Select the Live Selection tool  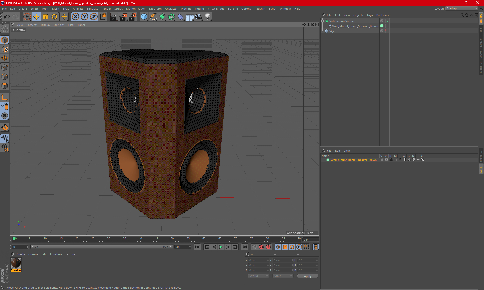[x=27, y=17]
